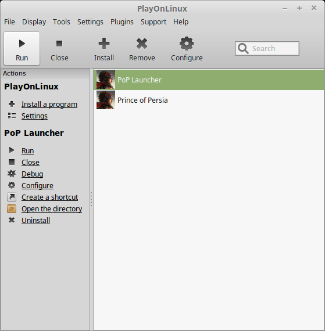Open the Settings link in sidebar
Screen dimensions: 325x331
pyautogui.click(x=34, y=116)
